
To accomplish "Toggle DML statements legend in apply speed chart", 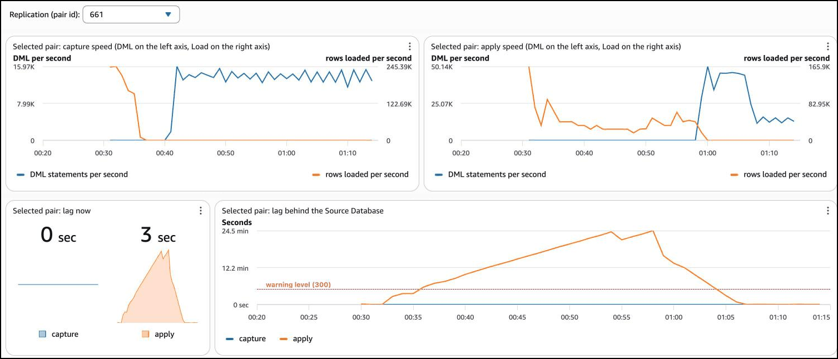I will 490,174.
